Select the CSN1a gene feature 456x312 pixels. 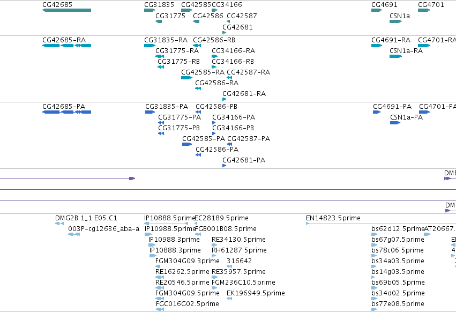[395, 21]
